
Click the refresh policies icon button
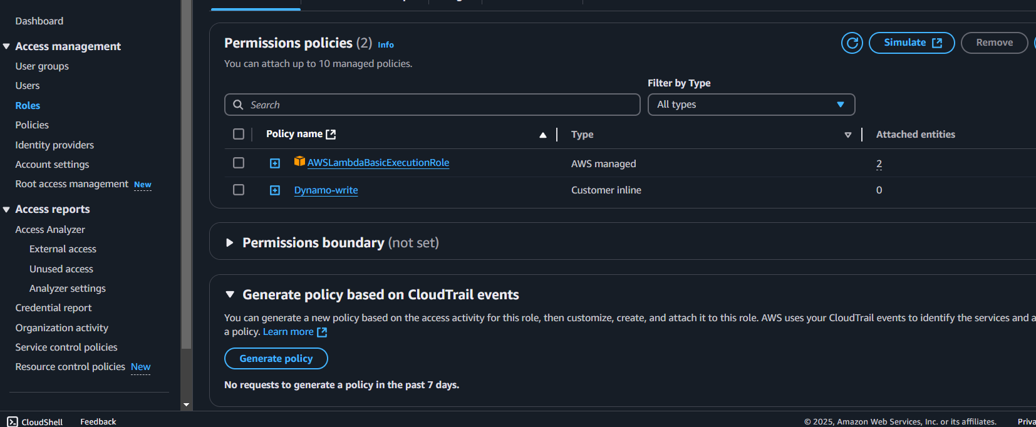click(x=852, y=43)
